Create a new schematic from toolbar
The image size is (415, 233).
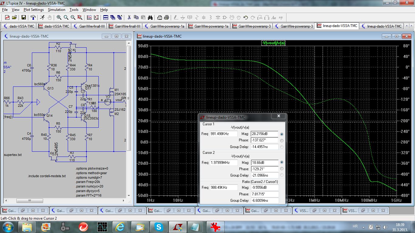click(7, 18)
